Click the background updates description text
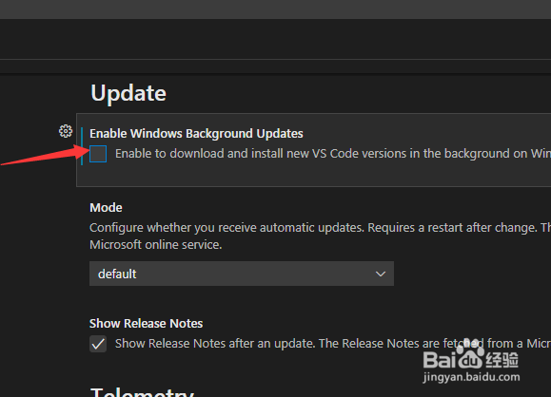The width and height of the screenshot is (551, 397). coord(333,154)
